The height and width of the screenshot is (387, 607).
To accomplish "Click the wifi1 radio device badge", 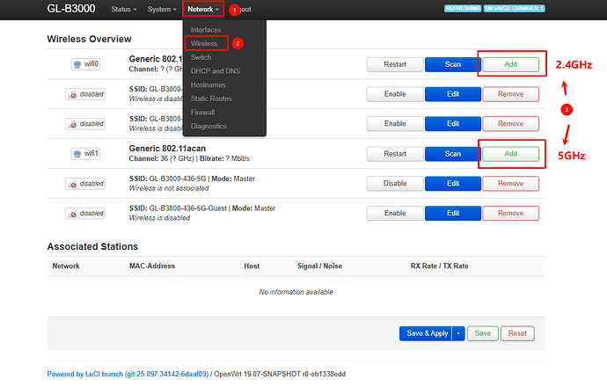I will point(88,154).
